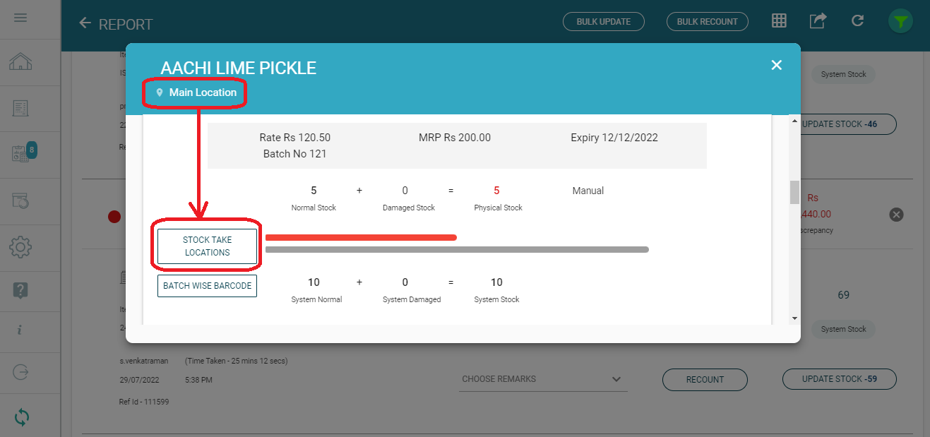Open the green filter button
This screenshot has height=437, width=930.
pyautogui.click(x=900, y=22)
